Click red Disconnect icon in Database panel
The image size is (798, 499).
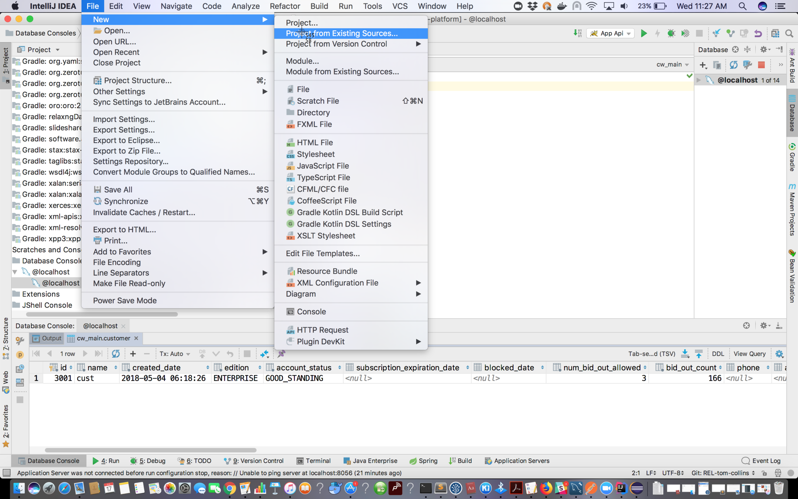tap(761, 65)
